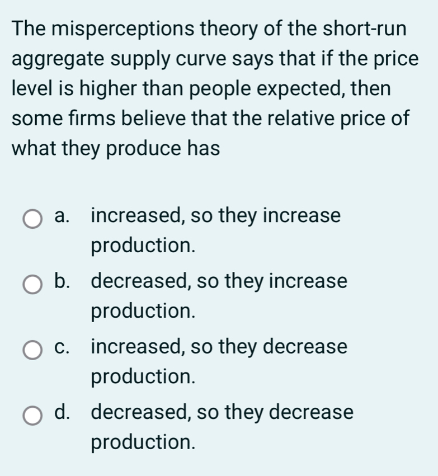Click the answer text "increased, so they decrease"

point(219,347)
